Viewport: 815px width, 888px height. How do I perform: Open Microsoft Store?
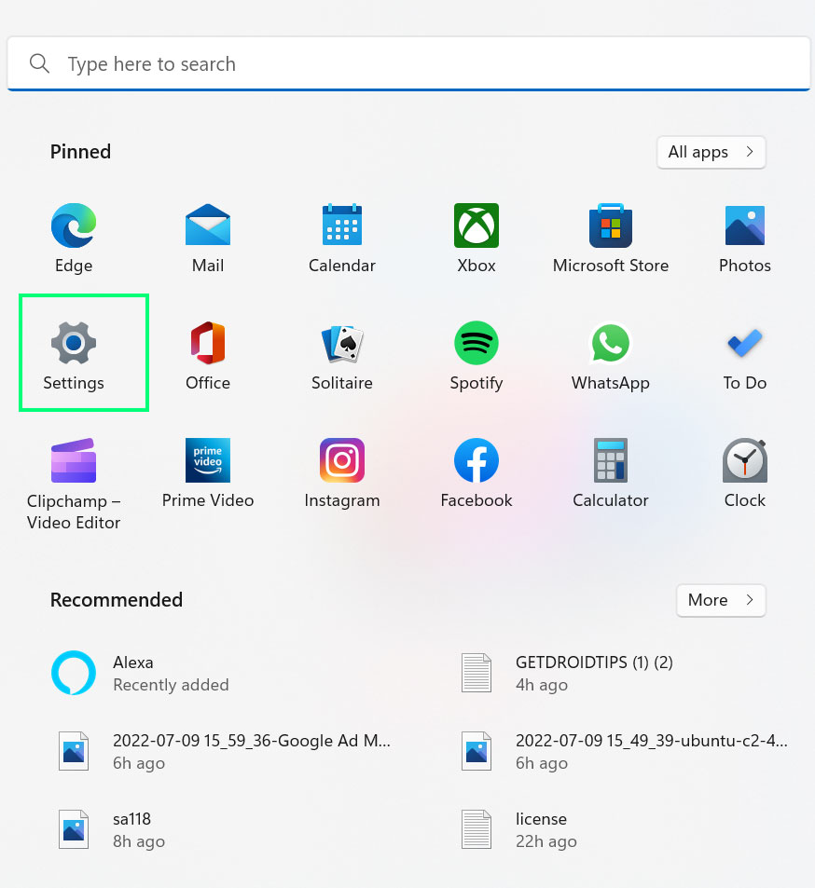tap(611, 238)
